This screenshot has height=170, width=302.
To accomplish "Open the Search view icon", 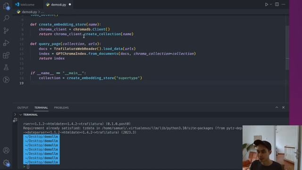I will coord(6,18).
